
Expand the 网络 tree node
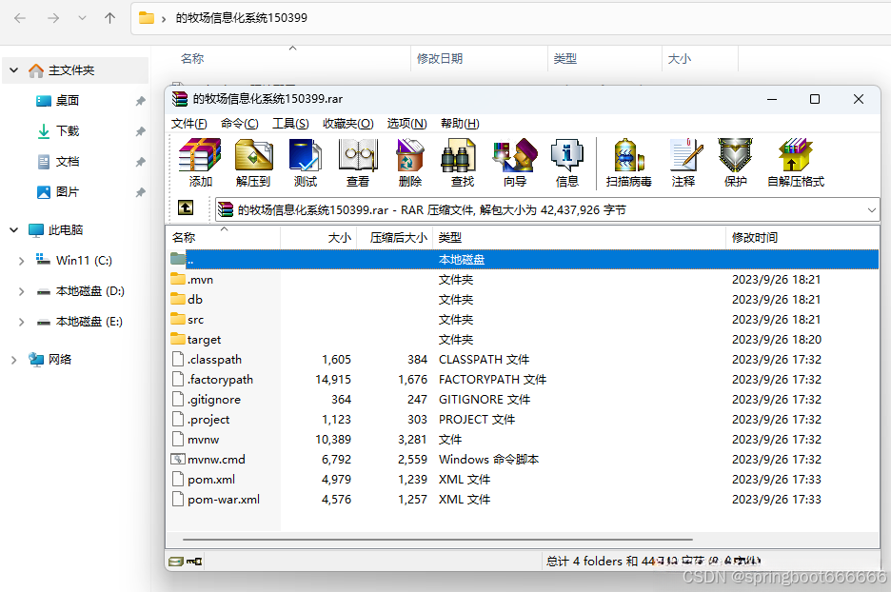tap(14, 360)
